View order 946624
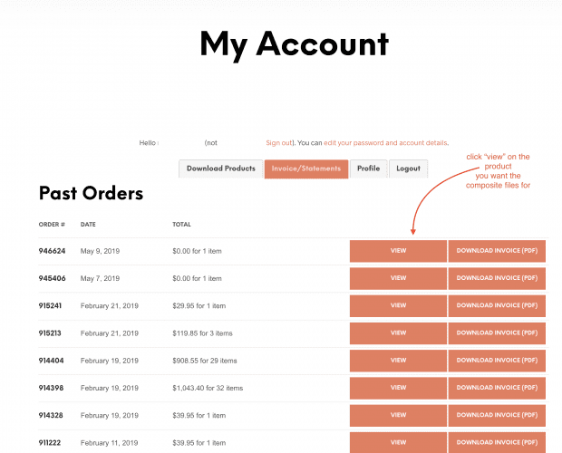 398,251
